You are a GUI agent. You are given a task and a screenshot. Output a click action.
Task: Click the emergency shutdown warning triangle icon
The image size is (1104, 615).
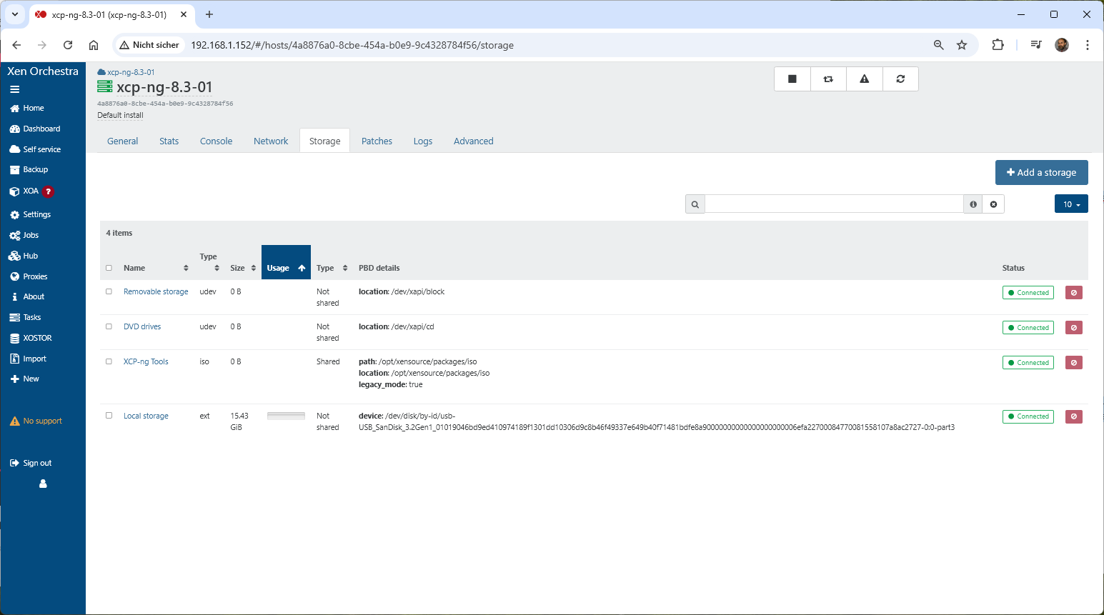[x=864, y=79]
